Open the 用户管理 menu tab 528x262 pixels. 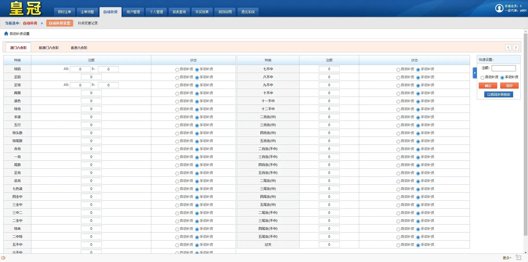pyautogui.click(x=133, y=12)
